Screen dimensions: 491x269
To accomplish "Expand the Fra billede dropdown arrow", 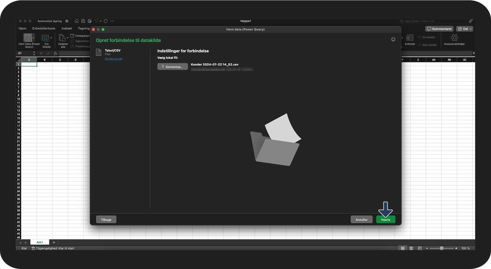I will pyautogui.click(x=51, y=38).
